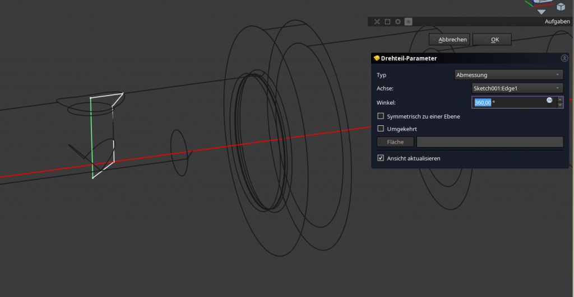Increase Winkel with the up stepper arrow
The image size is (574, 297).
560,99
